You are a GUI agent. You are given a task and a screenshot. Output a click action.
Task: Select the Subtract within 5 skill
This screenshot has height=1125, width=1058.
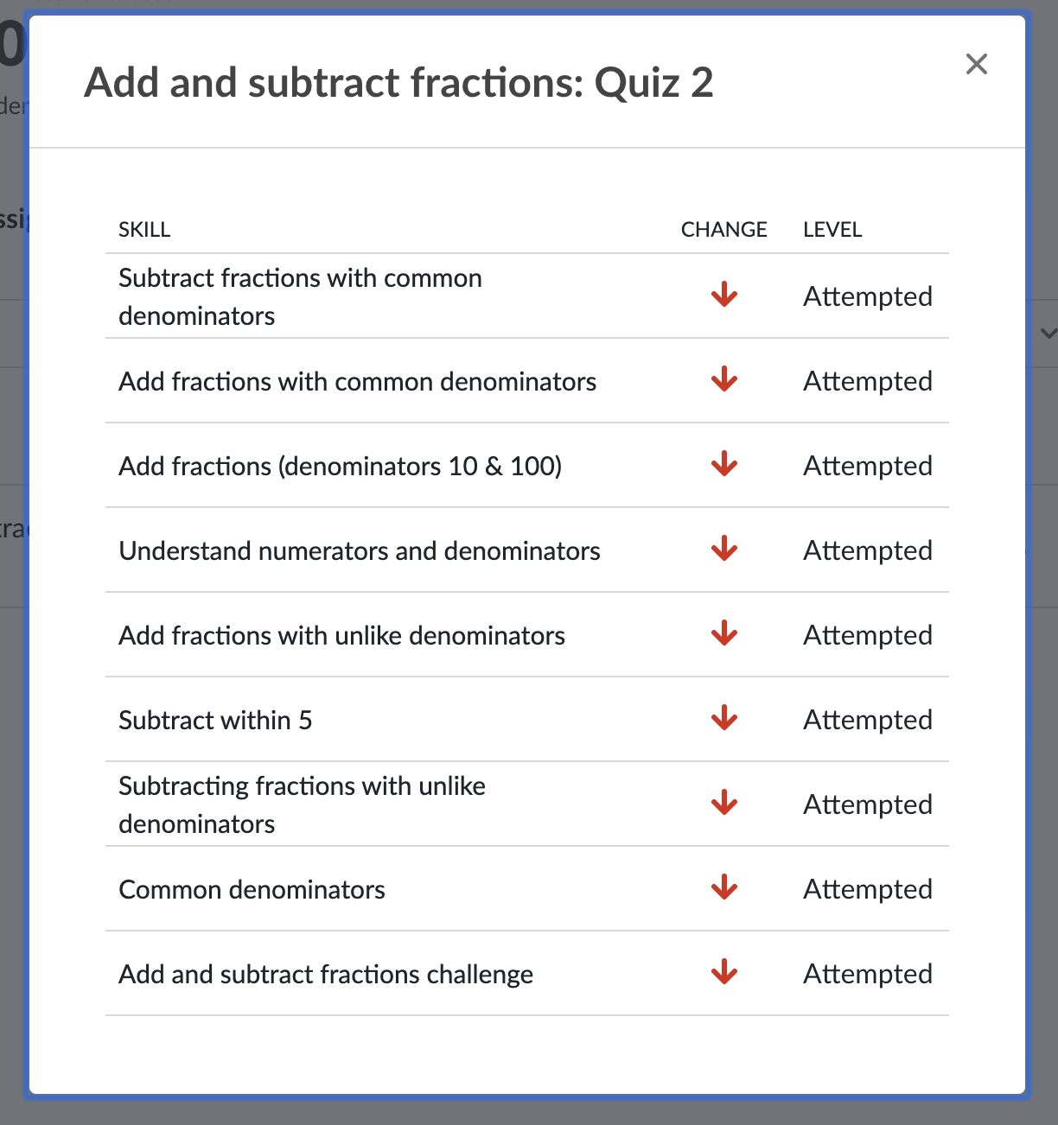215,720
